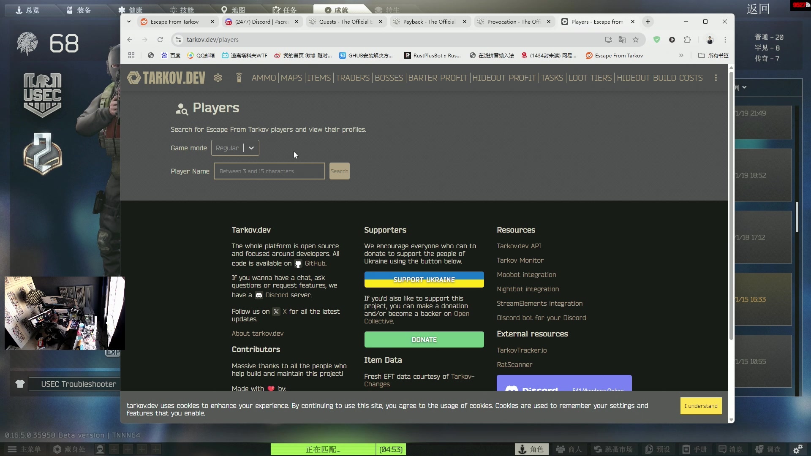Click the translate page icon in address bar
Screen dimensions: 811x456
click(x=622, y=40)
